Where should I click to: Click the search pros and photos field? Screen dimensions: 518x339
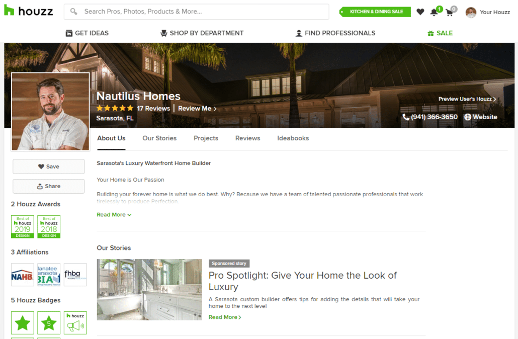197,12
